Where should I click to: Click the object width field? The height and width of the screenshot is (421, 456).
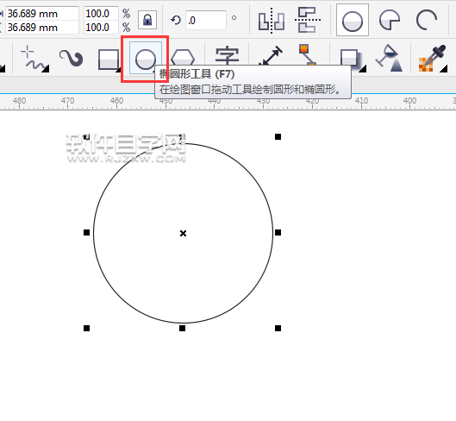click(x=42, y=14)
